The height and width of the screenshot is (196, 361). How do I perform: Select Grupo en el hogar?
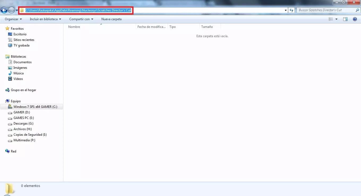pos(23,90)
